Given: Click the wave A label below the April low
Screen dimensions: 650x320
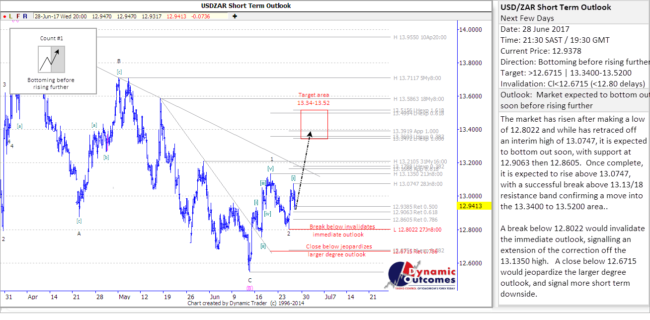Looking at the screenshot, I should pos(79,233).
